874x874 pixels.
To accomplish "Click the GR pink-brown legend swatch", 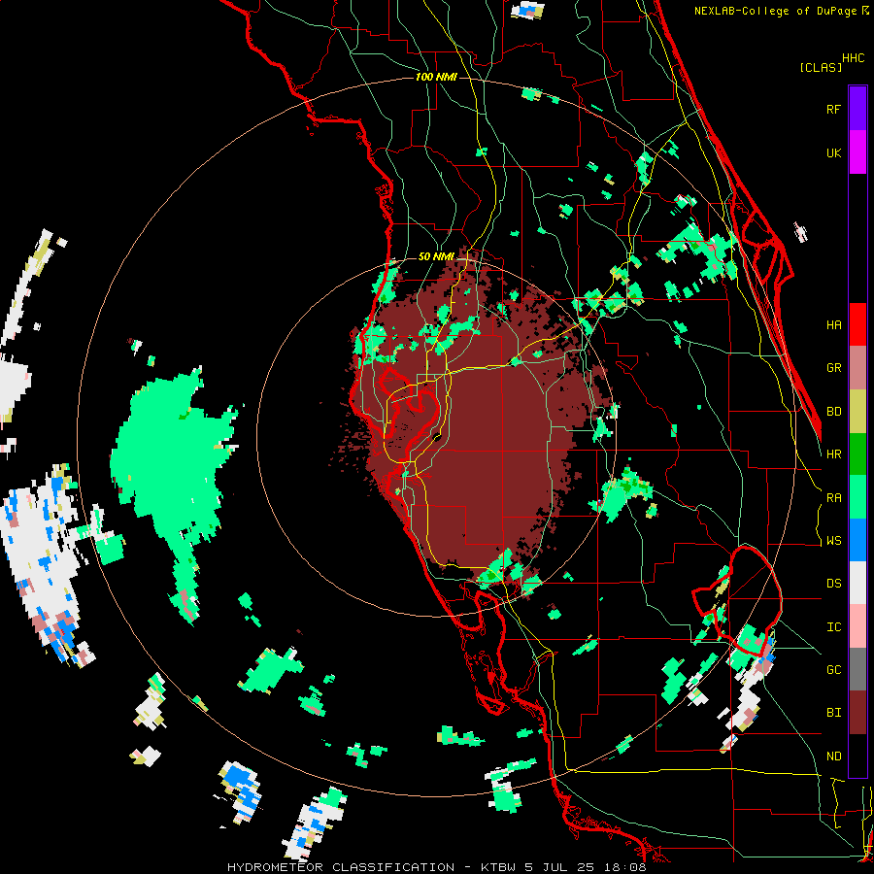I will point(857,368).
